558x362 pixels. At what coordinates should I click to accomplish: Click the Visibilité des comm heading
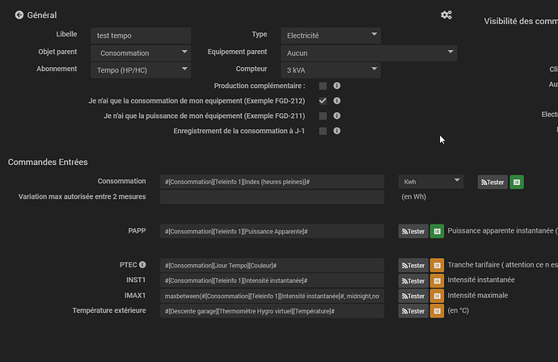click(x=521, y=21)
